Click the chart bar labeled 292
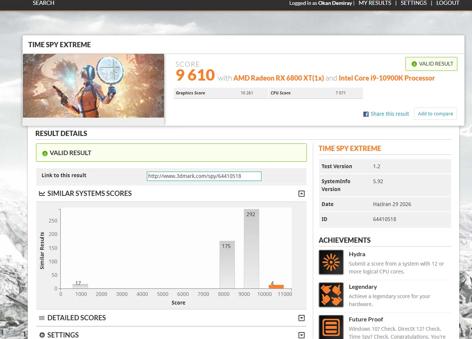Image resolution: width=472 pixels, height=339 pixels. [x=251, y=249]
